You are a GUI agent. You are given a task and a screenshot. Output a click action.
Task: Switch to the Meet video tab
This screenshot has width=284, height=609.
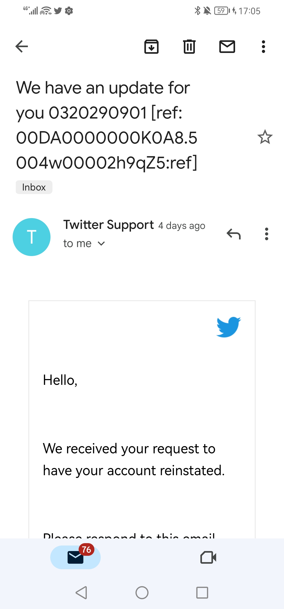click(208, 557)
